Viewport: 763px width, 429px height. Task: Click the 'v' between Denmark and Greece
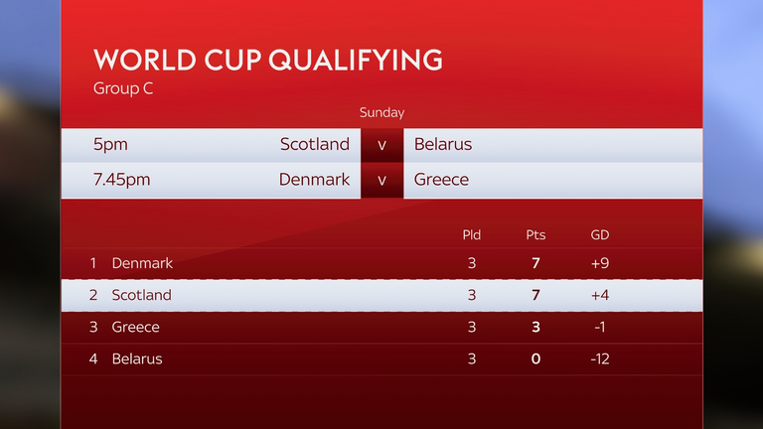(381, 181)
